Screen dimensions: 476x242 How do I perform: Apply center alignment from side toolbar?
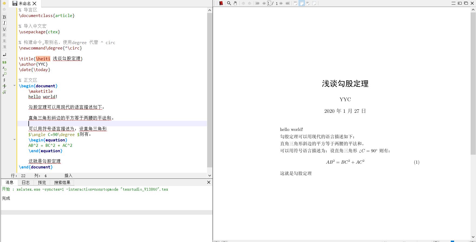pyautogui.click(x=4, y=41)
